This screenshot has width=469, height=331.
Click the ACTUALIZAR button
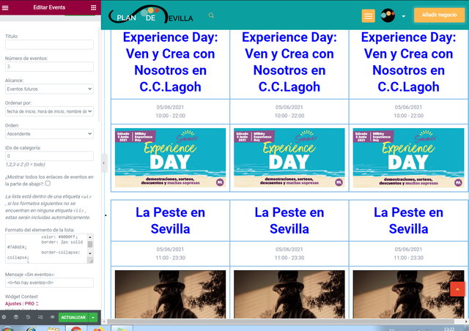73,317
